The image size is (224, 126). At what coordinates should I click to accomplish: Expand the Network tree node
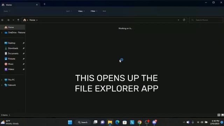tap(2, 85)
